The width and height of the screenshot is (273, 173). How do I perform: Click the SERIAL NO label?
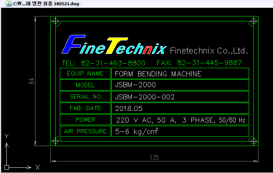point(85,97)
